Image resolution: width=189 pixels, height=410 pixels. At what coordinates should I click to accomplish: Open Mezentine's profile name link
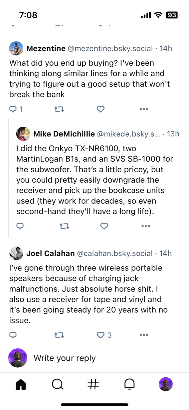tap(46, 48)
